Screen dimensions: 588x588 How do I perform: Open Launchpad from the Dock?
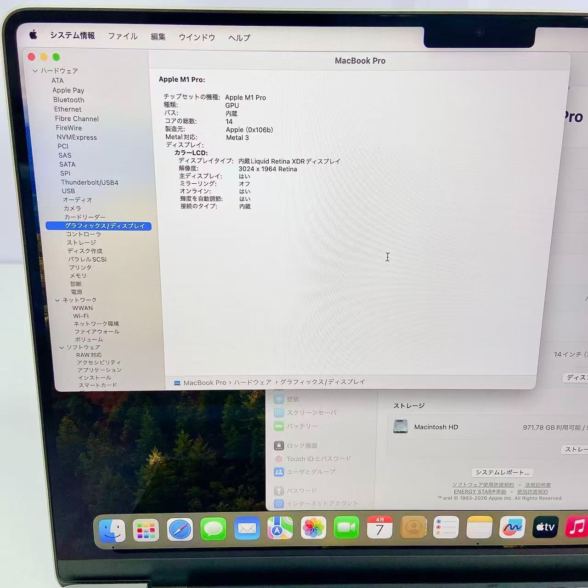tap(146, 531)
